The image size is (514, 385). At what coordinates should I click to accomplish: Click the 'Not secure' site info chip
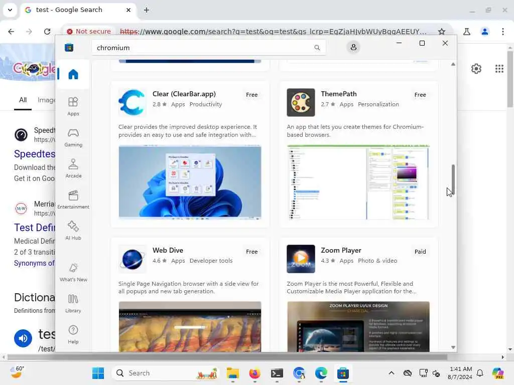click(89, 32)
